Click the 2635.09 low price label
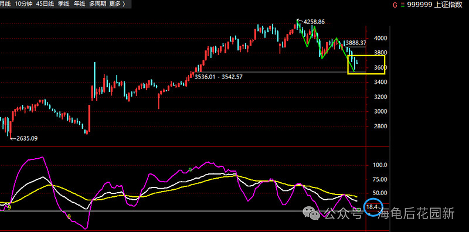 point(27,138)
